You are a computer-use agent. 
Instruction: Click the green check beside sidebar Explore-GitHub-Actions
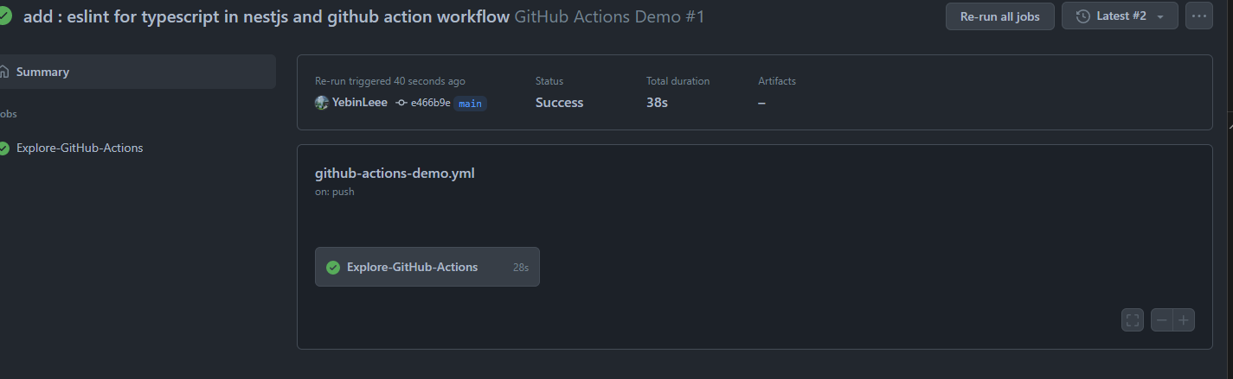pos(4,148)
